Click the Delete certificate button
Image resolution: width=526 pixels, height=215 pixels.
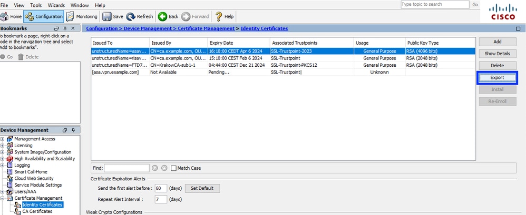(x=498, y=66)
